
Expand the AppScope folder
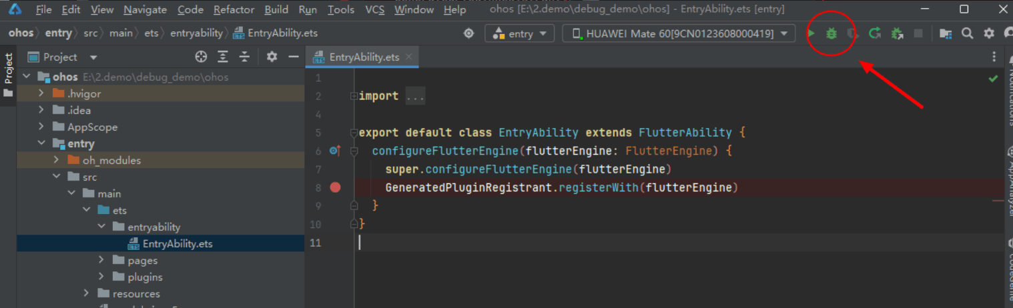41,127
